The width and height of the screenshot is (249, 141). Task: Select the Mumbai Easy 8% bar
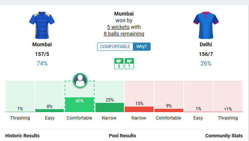pyautogui.click(x=50, y=96)
